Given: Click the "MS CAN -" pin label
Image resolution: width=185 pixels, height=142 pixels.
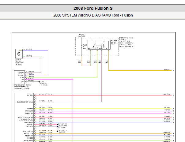Looking at the screenshot, I should 30,125.
